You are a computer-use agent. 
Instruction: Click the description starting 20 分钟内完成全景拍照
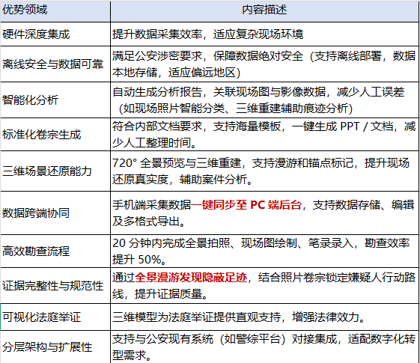pyautogui.click(x=264, y=251)
